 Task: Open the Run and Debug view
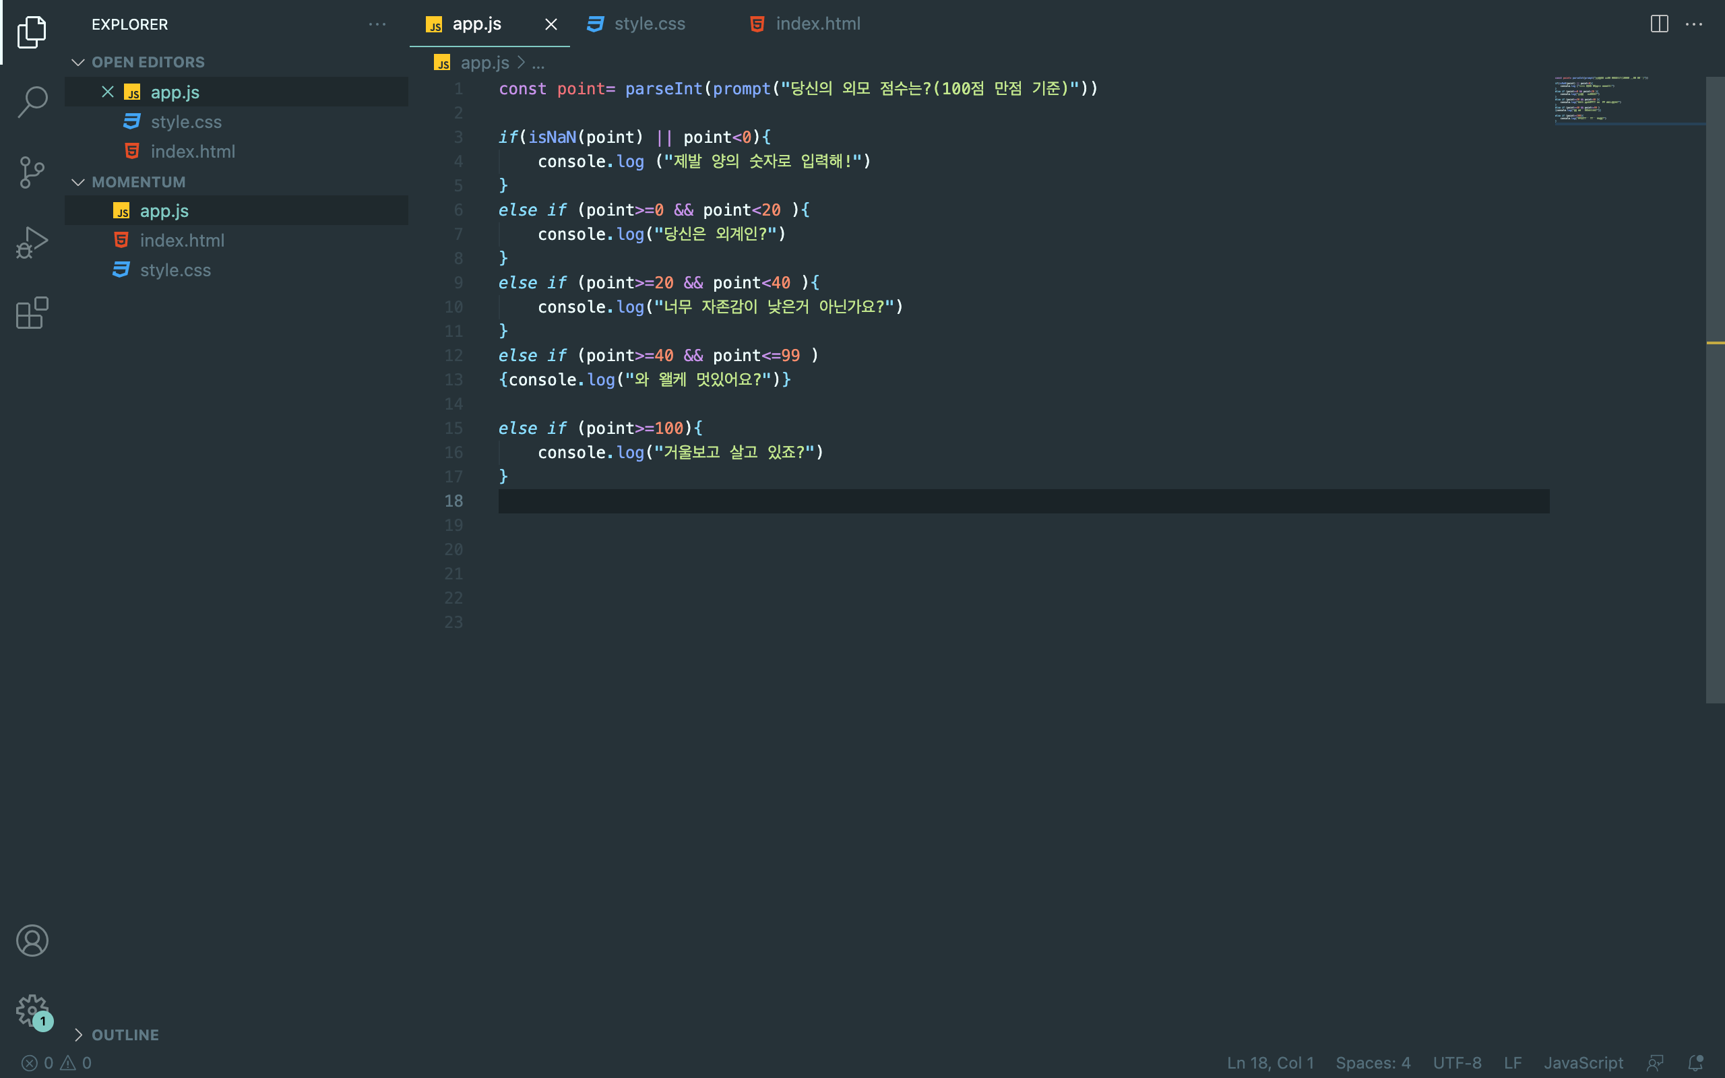tap(32, 243)
